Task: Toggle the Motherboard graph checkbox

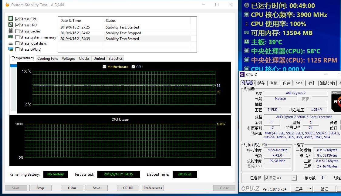Action: coord(105,66)
